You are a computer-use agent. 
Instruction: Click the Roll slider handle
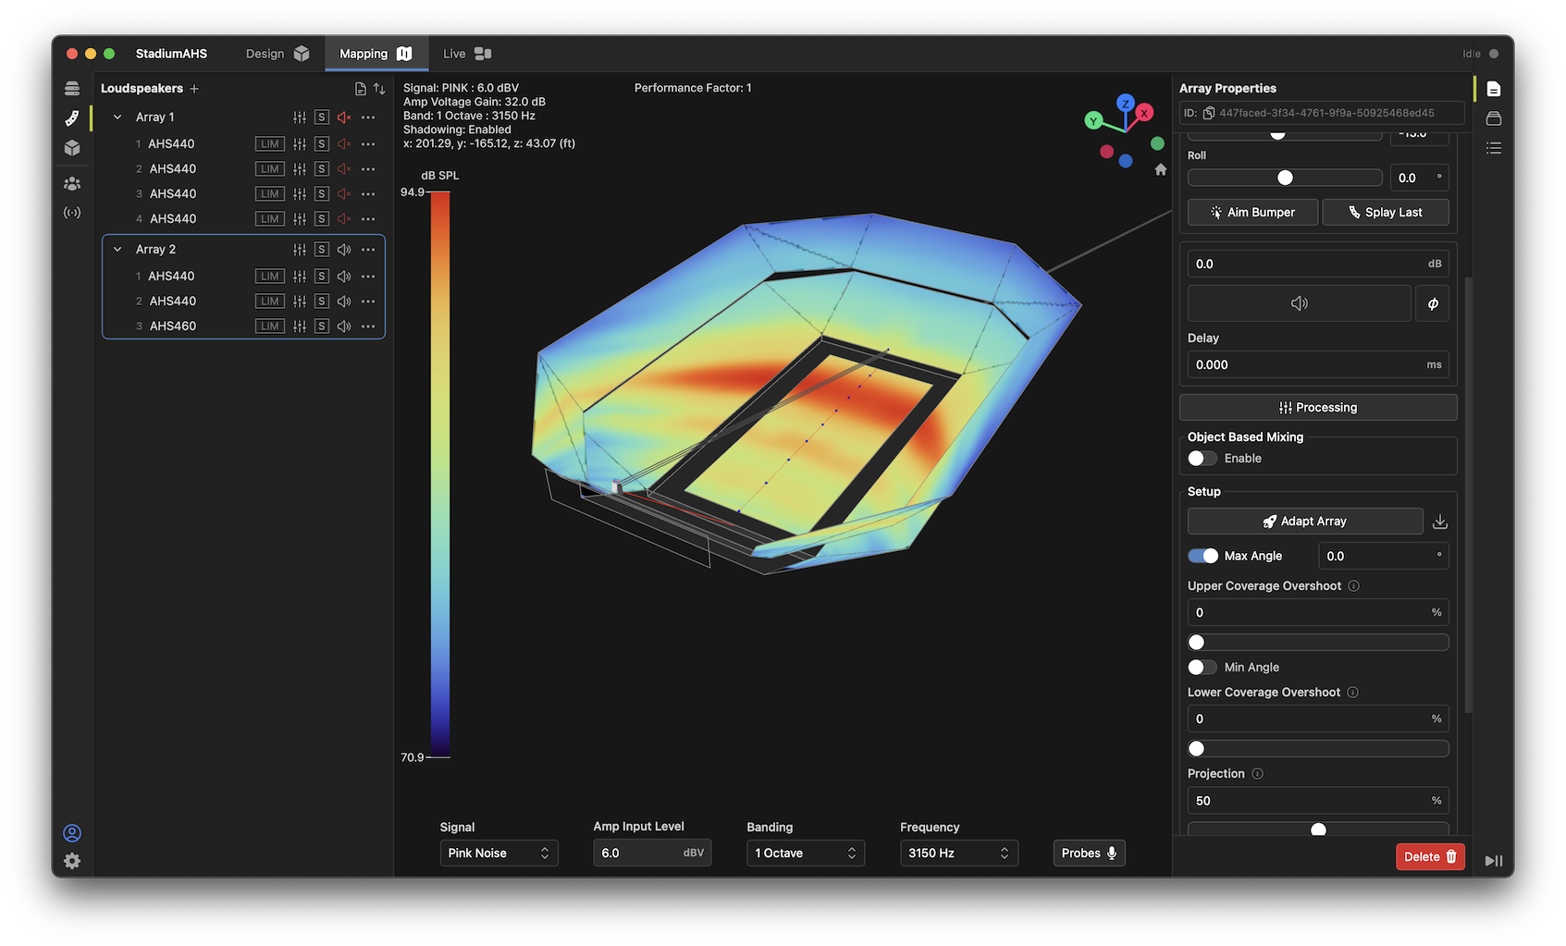(x=1285, y=178)
